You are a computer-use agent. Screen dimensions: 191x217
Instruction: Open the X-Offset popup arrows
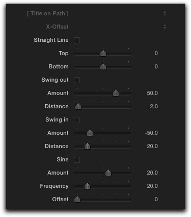coord(165,27)
